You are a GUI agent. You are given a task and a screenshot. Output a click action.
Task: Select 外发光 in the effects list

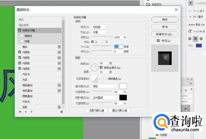click(27, 101)
